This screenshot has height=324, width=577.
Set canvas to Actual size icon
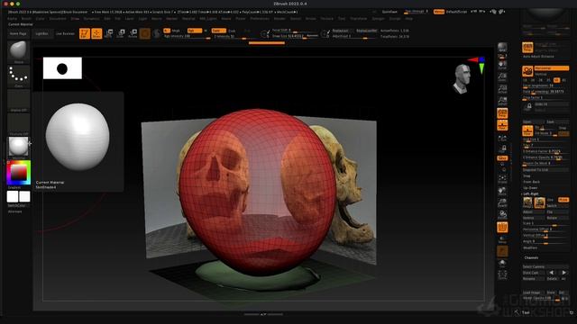[502, 89]
